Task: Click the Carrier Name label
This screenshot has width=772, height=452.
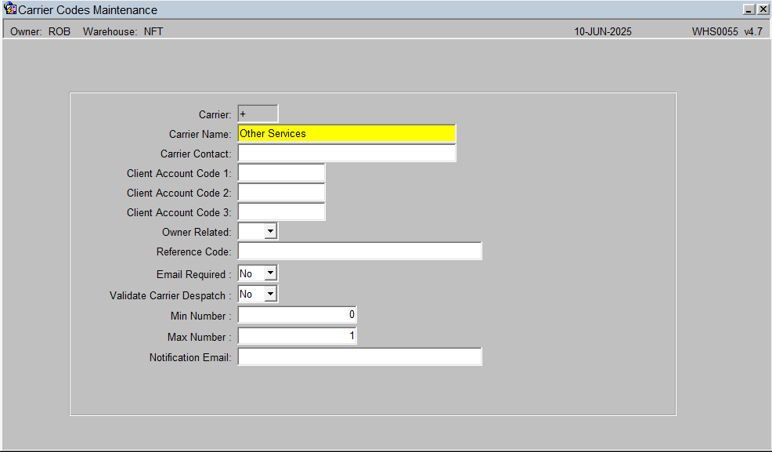Action: [200, 135]
